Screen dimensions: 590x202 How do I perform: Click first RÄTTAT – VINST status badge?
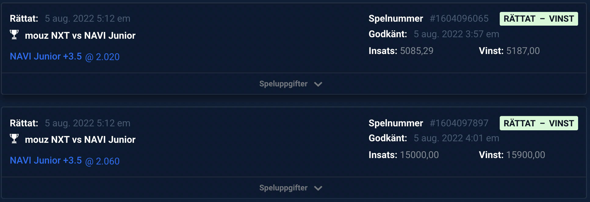point(538,19)
